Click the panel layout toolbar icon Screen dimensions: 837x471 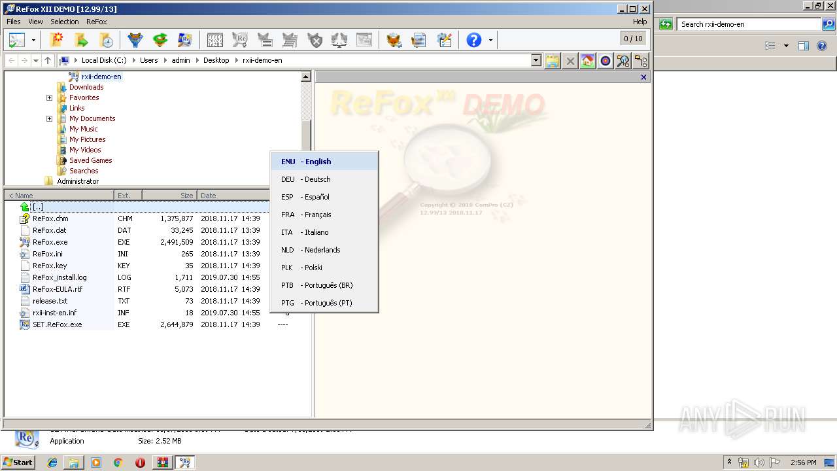click(x=17, y=41)
